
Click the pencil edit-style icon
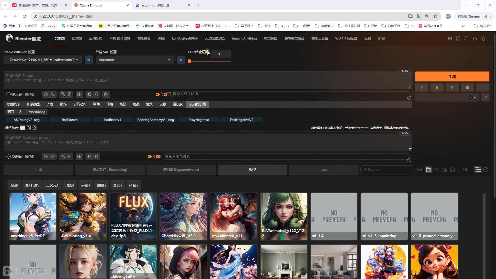(485, 98)
